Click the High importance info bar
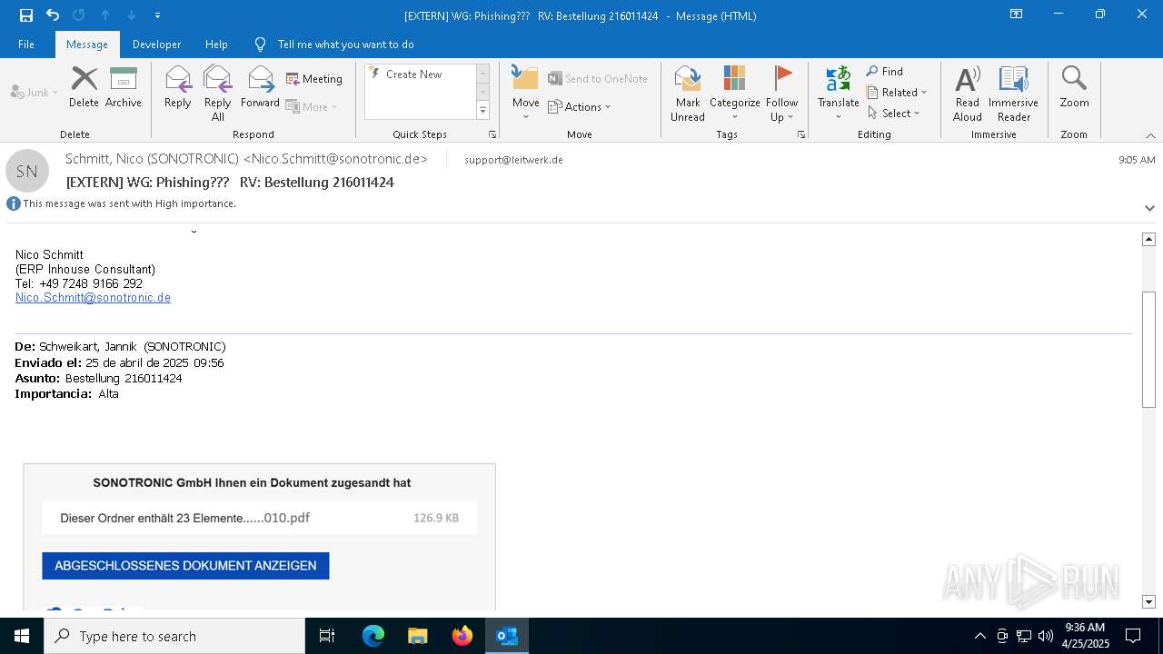This screenshot has width=1163, height=654. (x=122, y=203)
